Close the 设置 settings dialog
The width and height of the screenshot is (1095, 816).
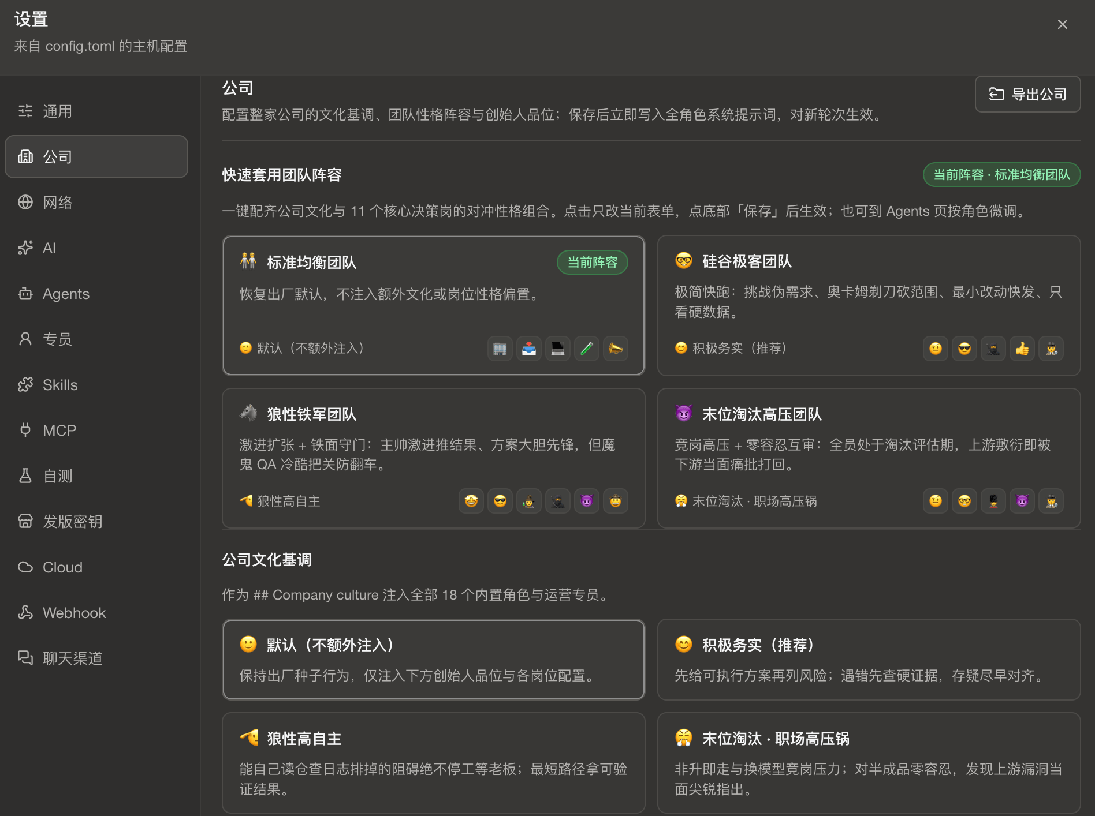tap(1062, 24)
